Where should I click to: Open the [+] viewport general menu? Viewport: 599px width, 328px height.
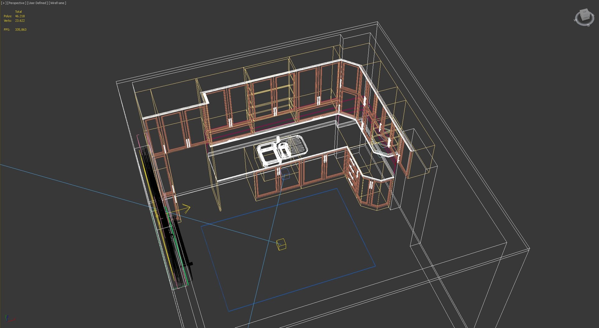3,3
